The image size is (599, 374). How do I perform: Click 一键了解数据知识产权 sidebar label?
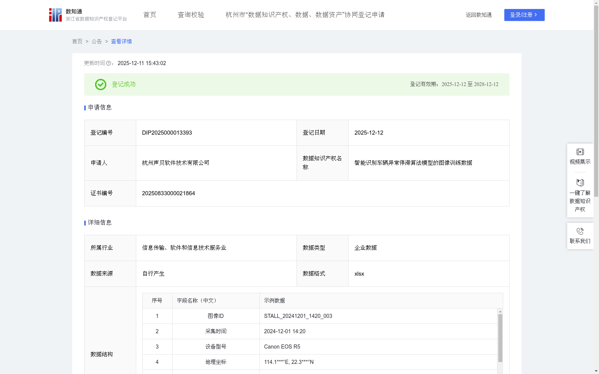580,201
